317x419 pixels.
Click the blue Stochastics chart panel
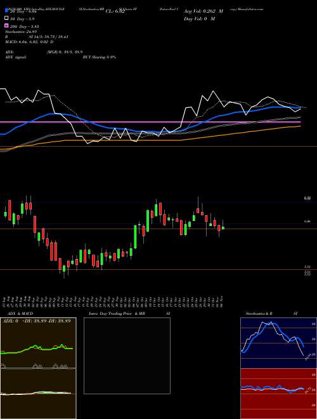(278, 343)
